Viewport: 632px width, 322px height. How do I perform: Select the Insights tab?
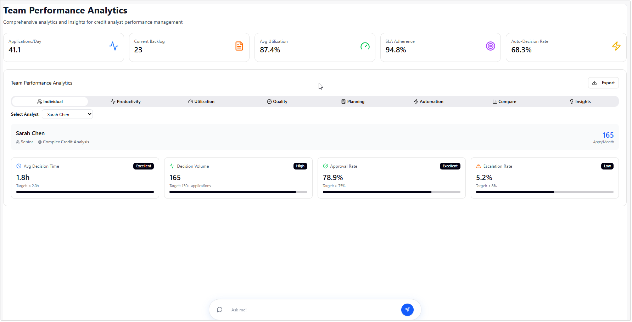(x=580, y=102)
